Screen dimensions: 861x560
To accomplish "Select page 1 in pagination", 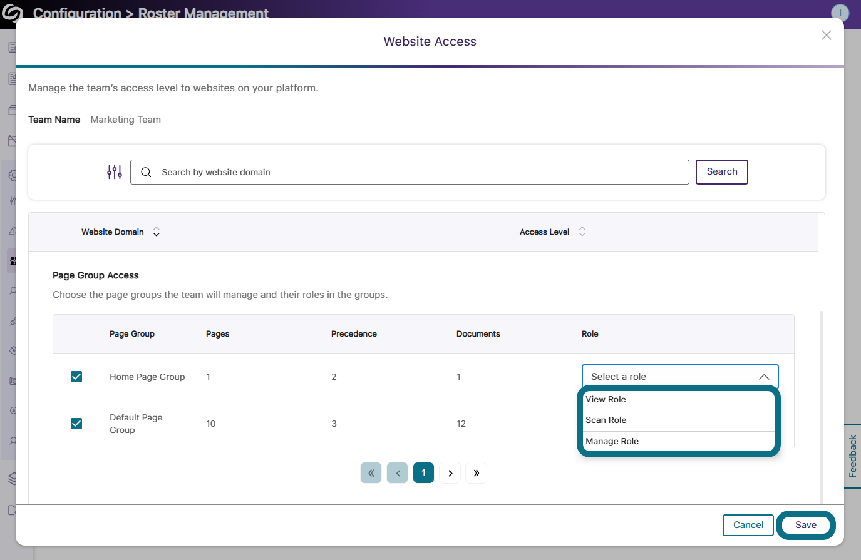I will [x=423, y=473].
